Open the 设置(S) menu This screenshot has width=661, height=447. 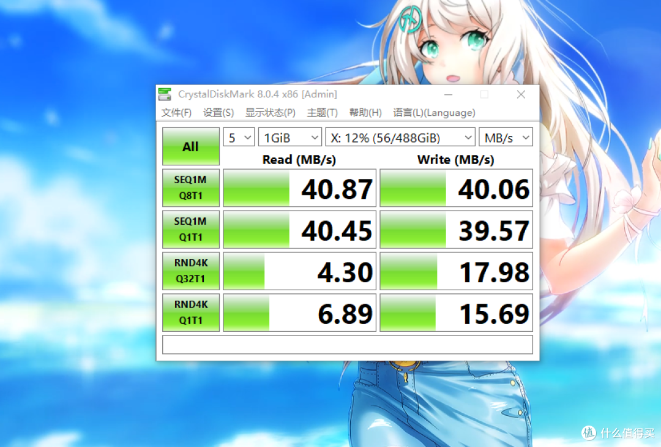click(218, 113)
